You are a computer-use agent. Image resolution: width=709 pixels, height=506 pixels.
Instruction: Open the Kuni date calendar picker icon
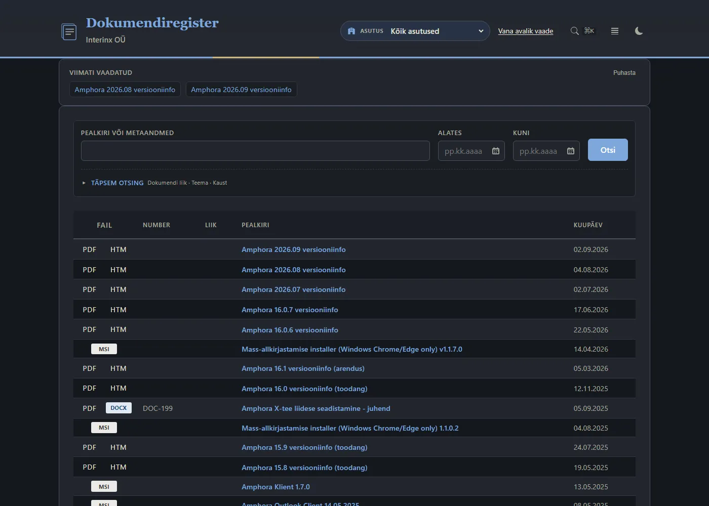(571, 151)
